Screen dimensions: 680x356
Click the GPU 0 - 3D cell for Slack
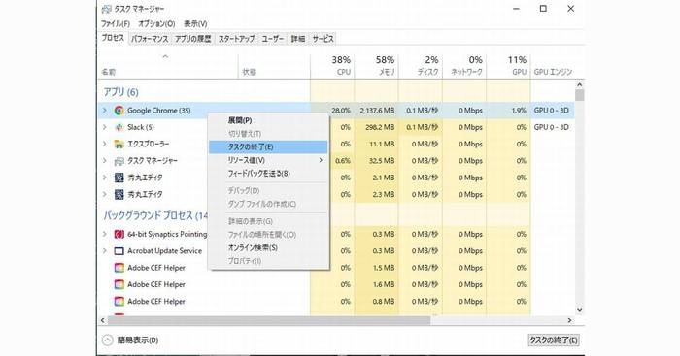(551, 127)
